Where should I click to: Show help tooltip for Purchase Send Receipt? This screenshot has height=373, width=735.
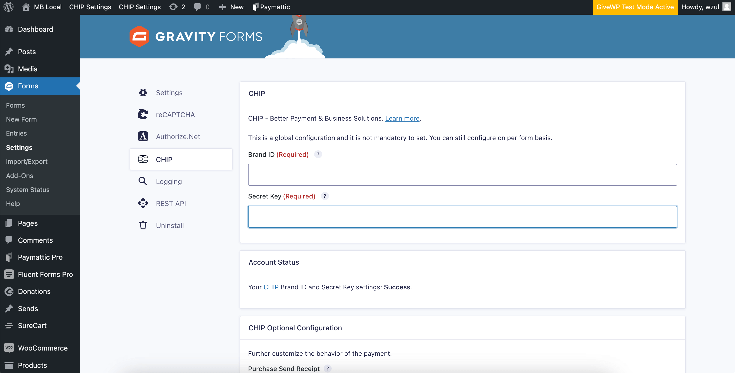tap(328, 369)
